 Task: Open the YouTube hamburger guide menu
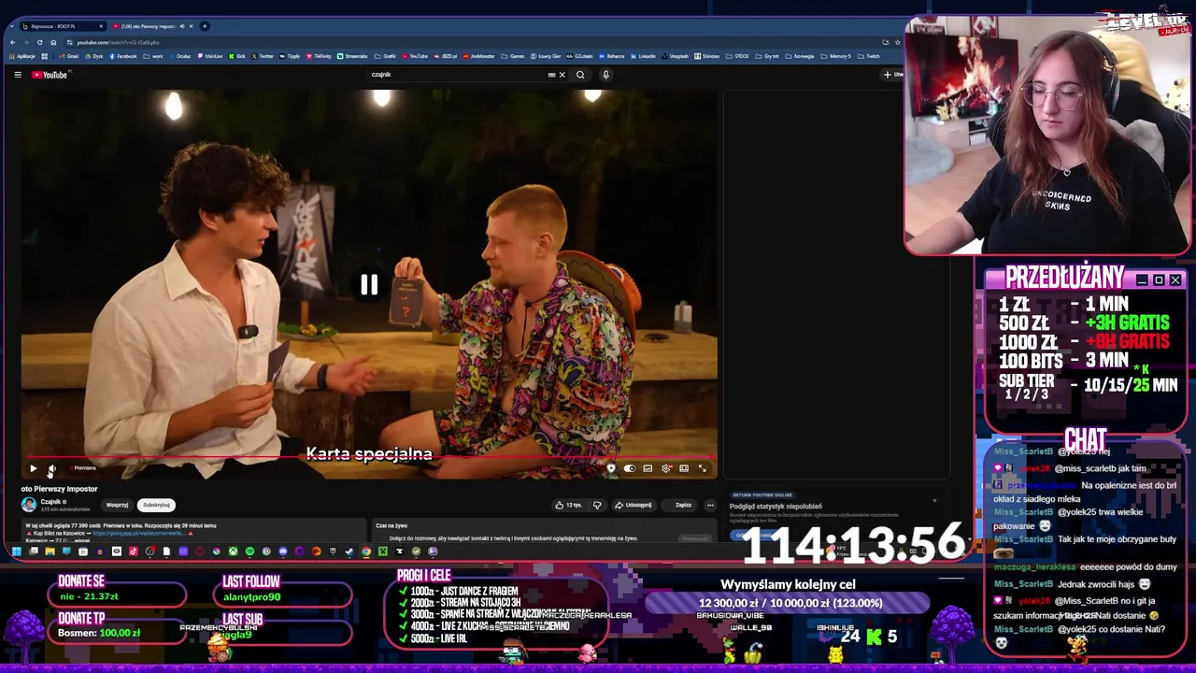click(18, 75)
